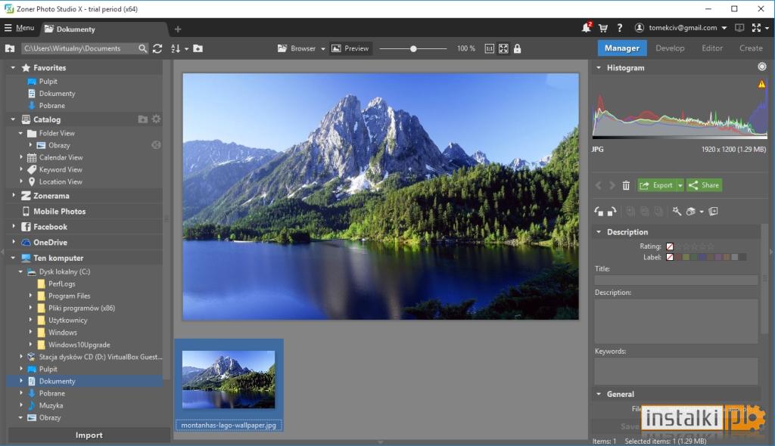The width and height of the screenshot is (775, 446).
Task: Click the refresh folder icon
Action: 157,48
